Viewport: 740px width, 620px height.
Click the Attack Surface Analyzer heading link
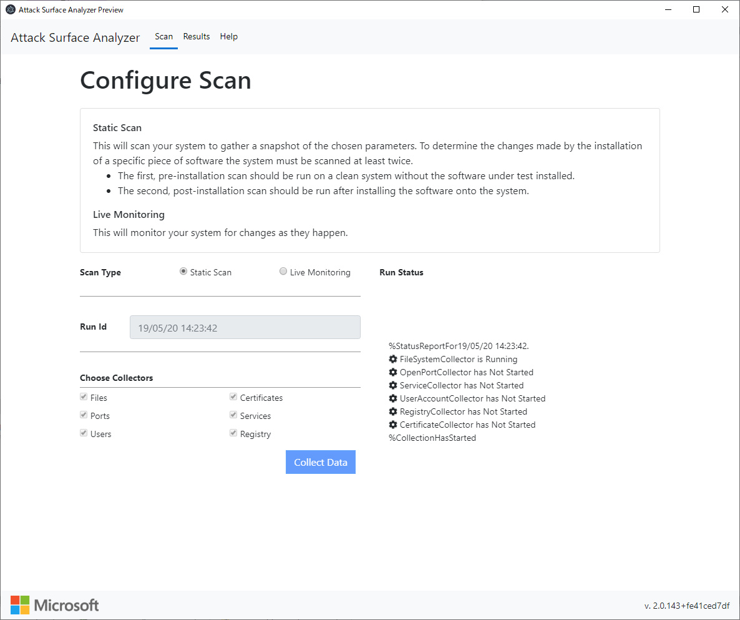click(75, 37)
